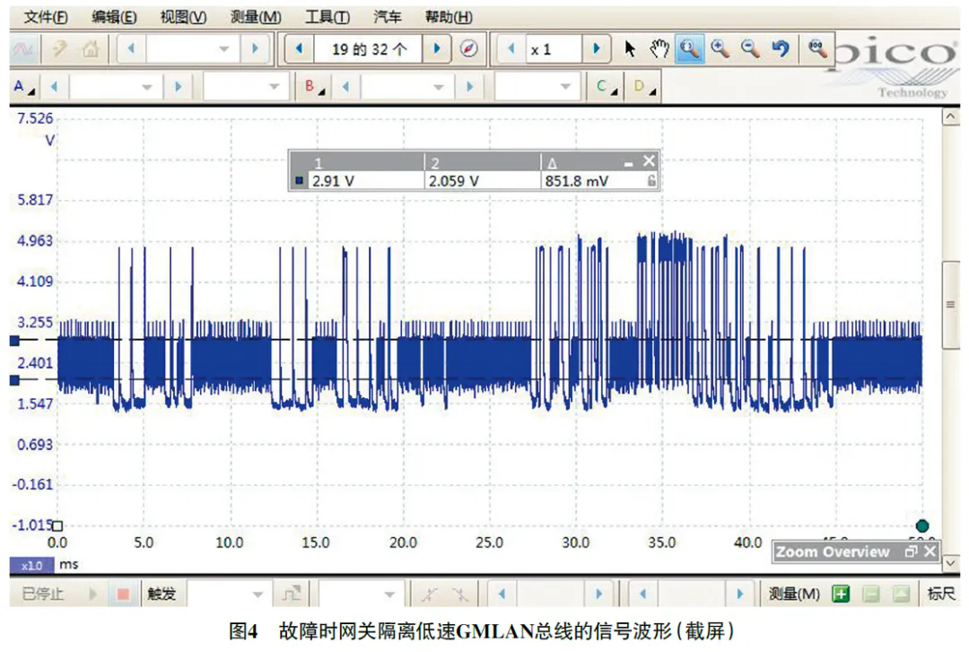
Task: Click the home icon in toolbar
Action: (91, 48)
